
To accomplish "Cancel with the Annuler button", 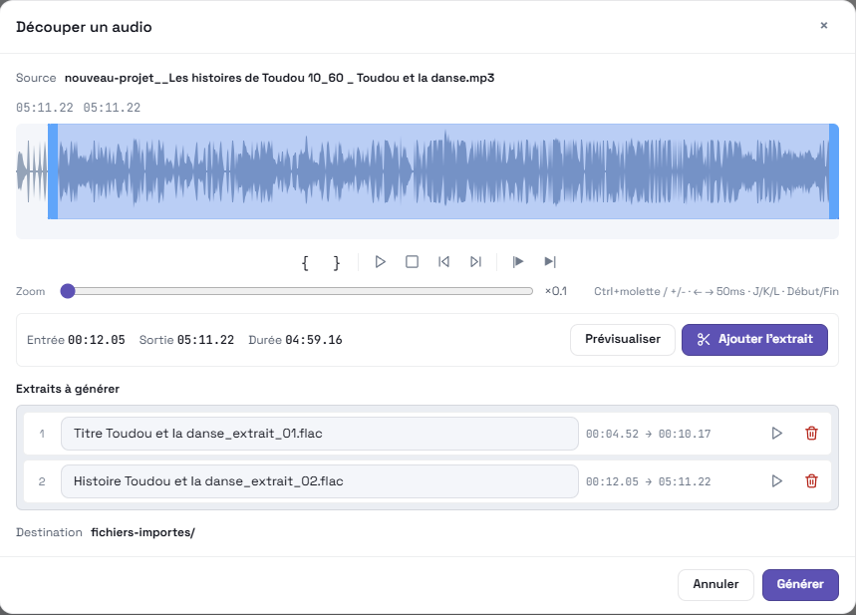I will (715, 585).
